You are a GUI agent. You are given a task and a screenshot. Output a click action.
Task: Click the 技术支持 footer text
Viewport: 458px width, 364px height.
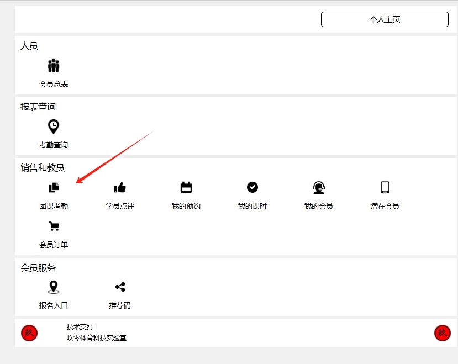point(80,327)
